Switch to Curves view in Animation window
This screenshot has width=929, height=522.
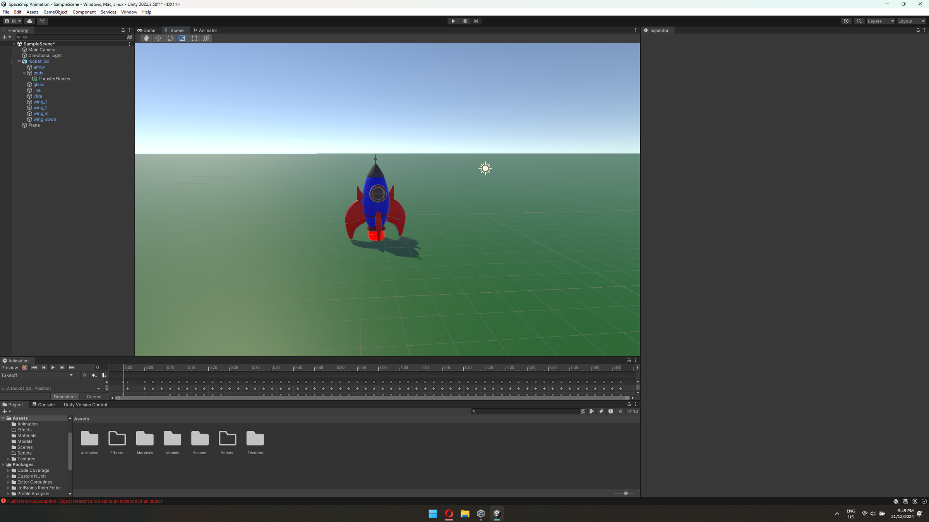coord(94,396)
